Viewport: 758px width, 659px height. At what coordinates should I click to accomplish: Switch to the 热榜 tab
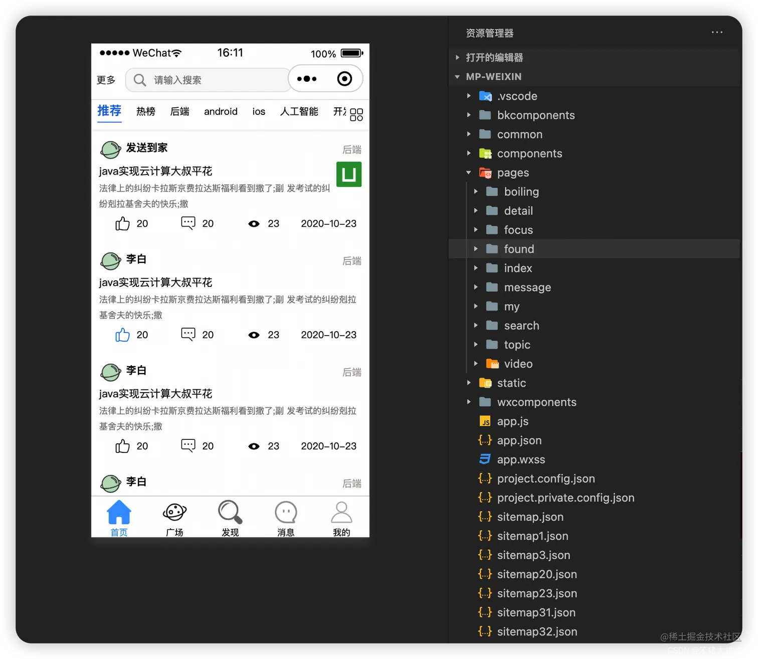tap(145, 112)
